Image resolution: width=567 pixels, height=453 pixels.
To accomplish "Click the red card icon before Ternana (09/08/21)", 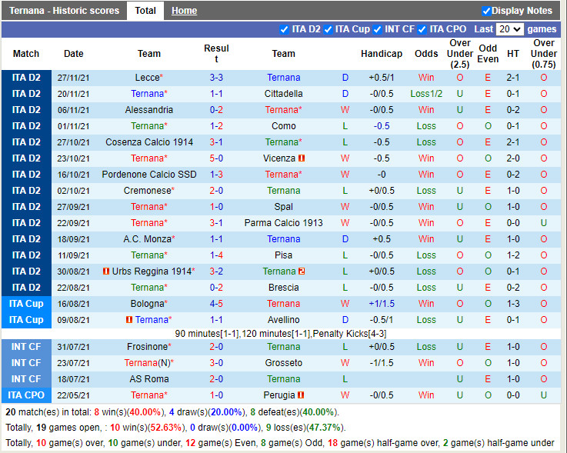I will 129,320.
